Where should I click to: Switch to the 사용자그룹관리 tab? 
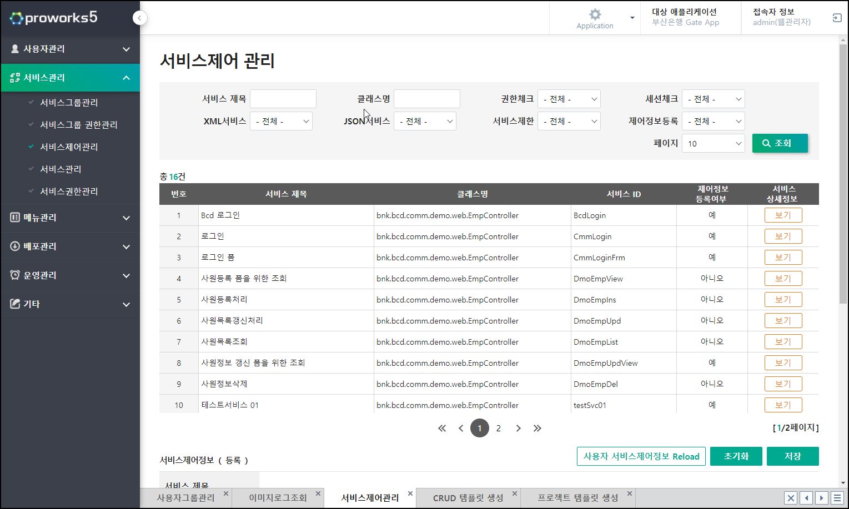tap(185, 498)
